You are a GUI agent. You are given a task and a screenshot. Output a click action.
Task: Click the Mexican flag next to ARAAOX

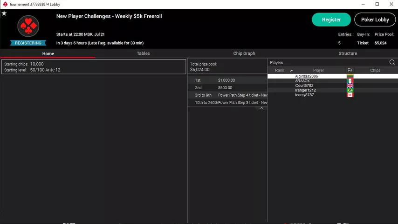click(x=350, y=81)
